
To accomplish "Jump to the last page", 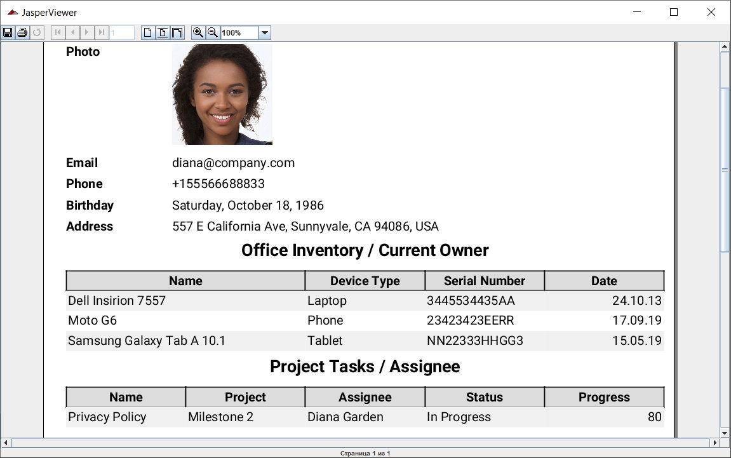I will [x=101, y=32].
